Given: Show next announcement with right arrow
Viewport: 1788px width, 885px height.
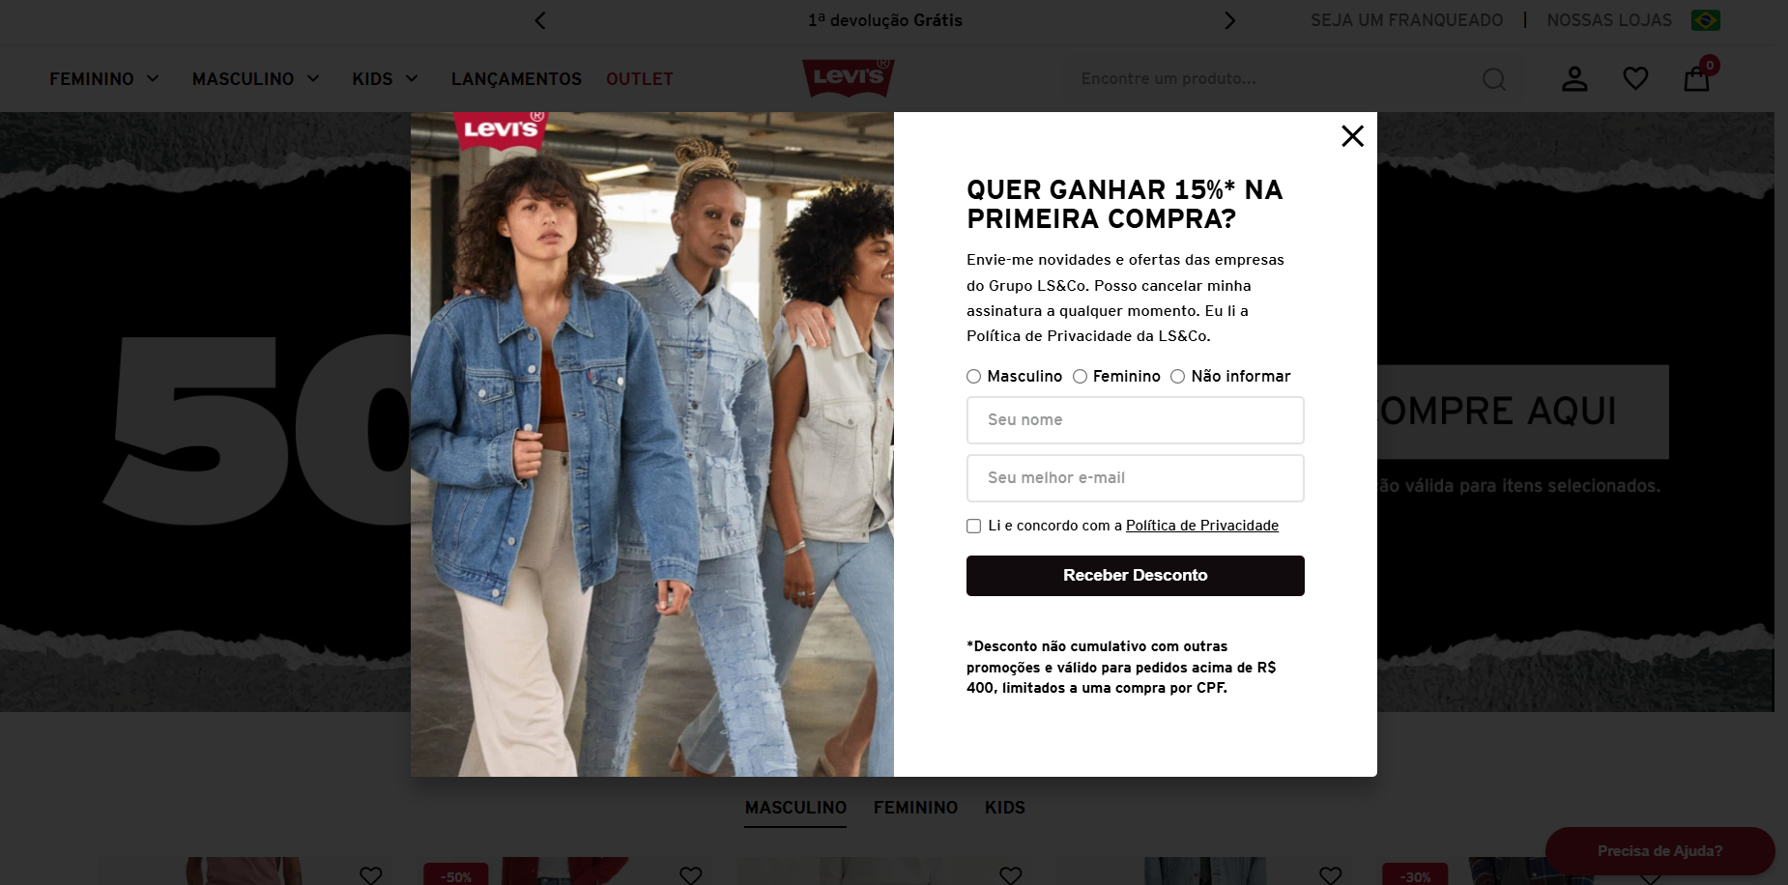Looking at the screenshot, I should pos(1229,20).
